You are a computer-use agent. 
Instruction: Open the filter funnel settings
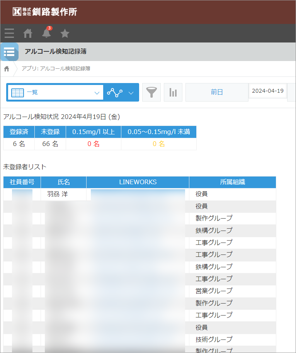point(151,92)
